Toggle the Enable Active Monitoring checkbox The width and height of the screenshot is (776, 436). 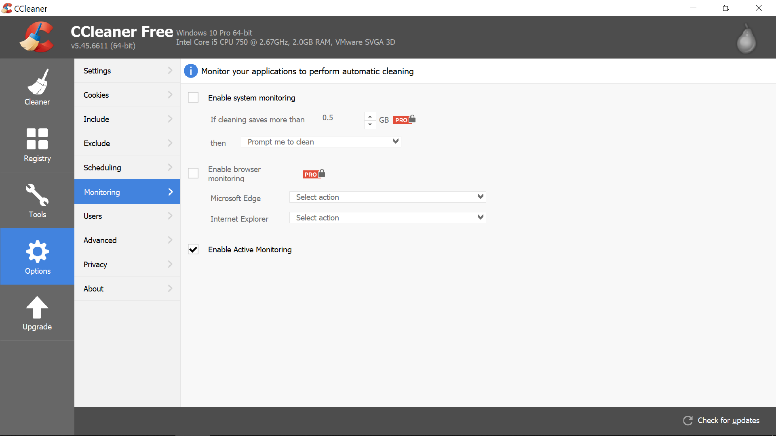(194, 249)
